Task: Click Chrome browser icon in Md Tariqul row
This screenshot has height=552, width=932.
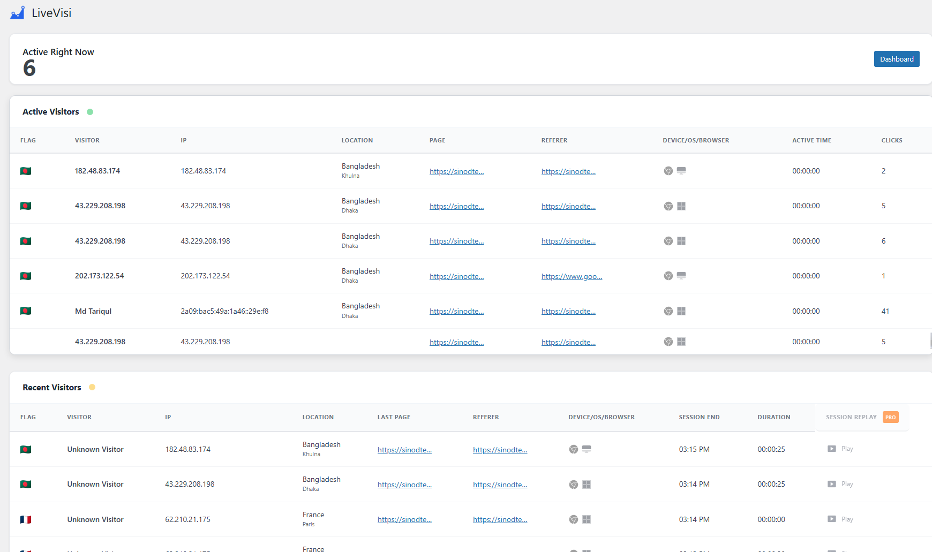Action: [x=668, y=311]
